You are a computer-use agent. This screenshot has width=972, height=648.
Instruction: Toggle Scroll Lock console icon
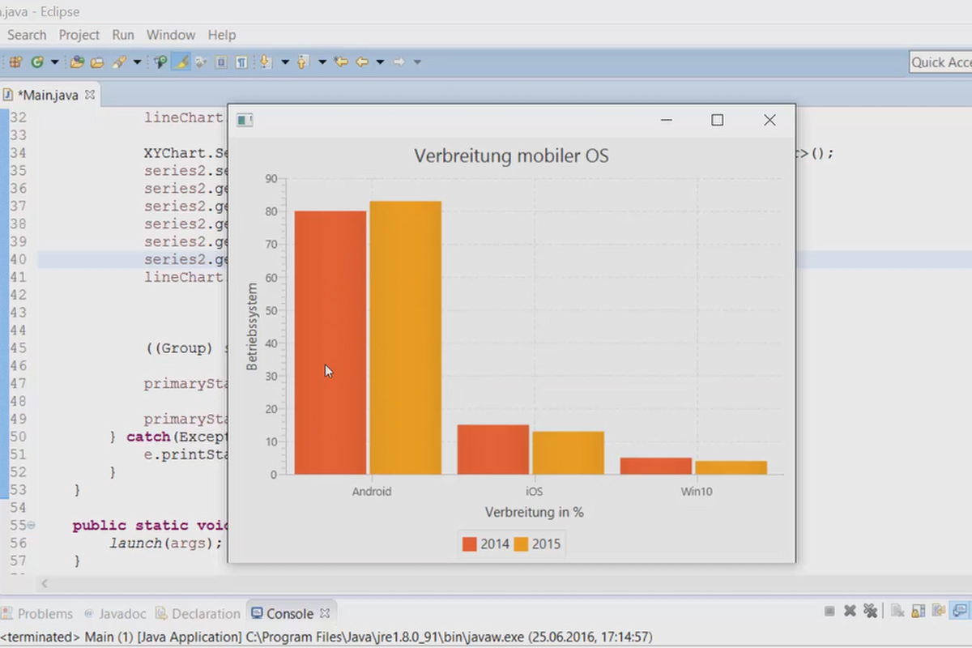point(919,612)
